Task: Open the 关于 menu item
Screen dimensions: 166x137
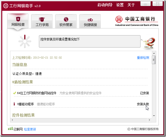Action: 131,5
